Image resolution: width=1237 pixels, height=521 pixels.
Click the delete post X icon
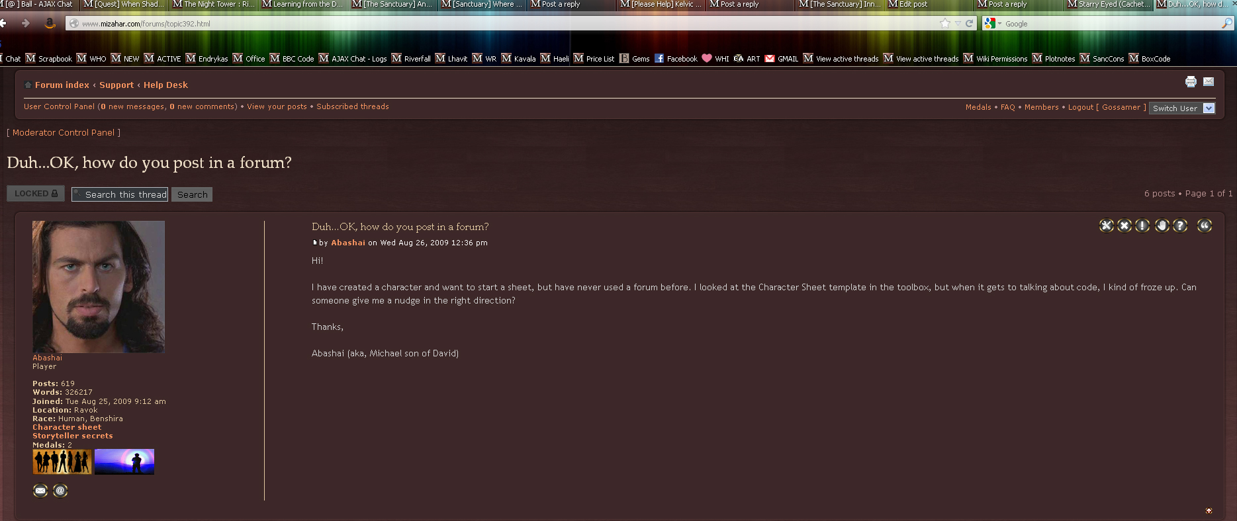coord(1124,225)
